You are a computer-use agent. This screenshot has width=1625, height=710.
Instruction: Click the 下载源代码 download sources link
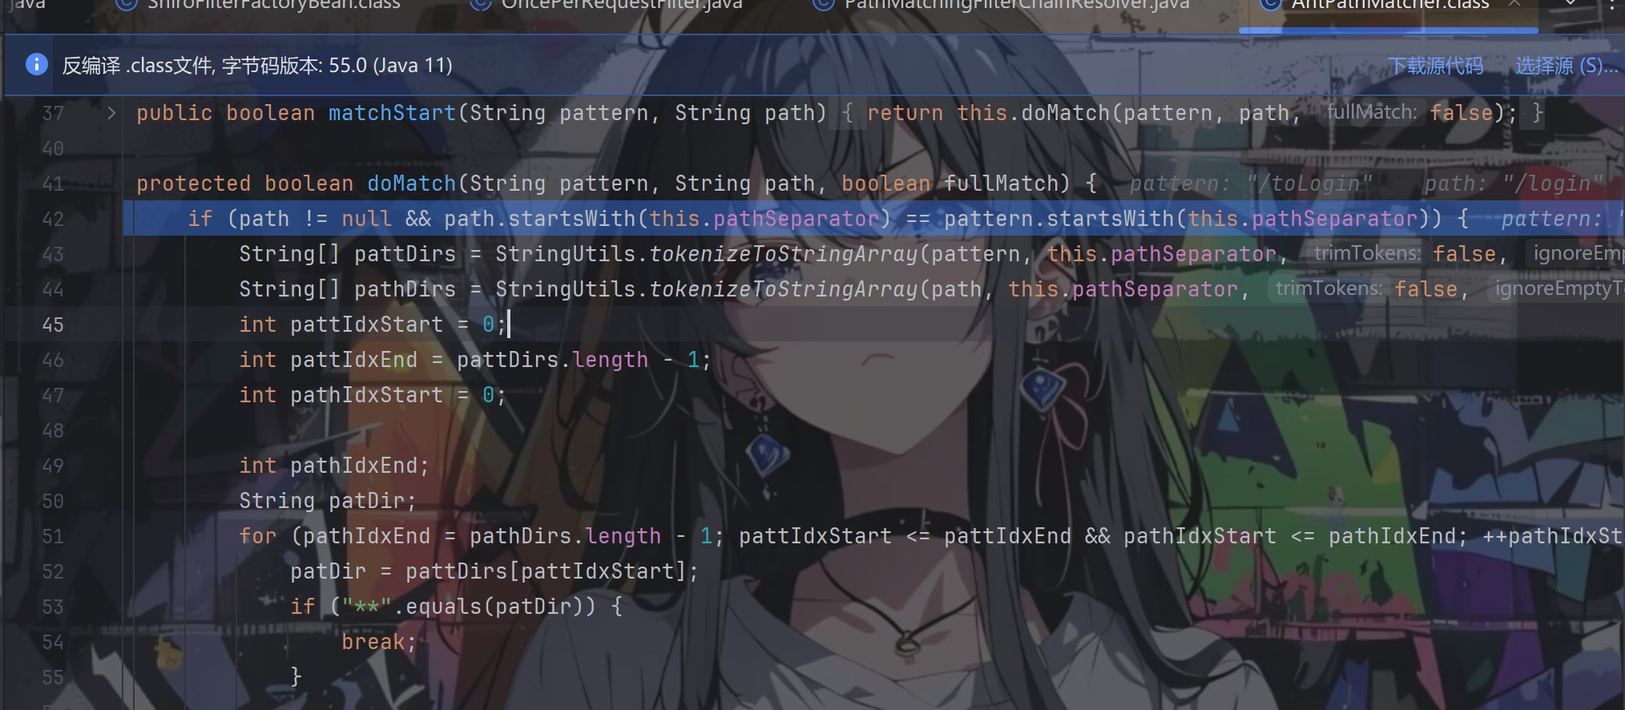pos(1435,66)
